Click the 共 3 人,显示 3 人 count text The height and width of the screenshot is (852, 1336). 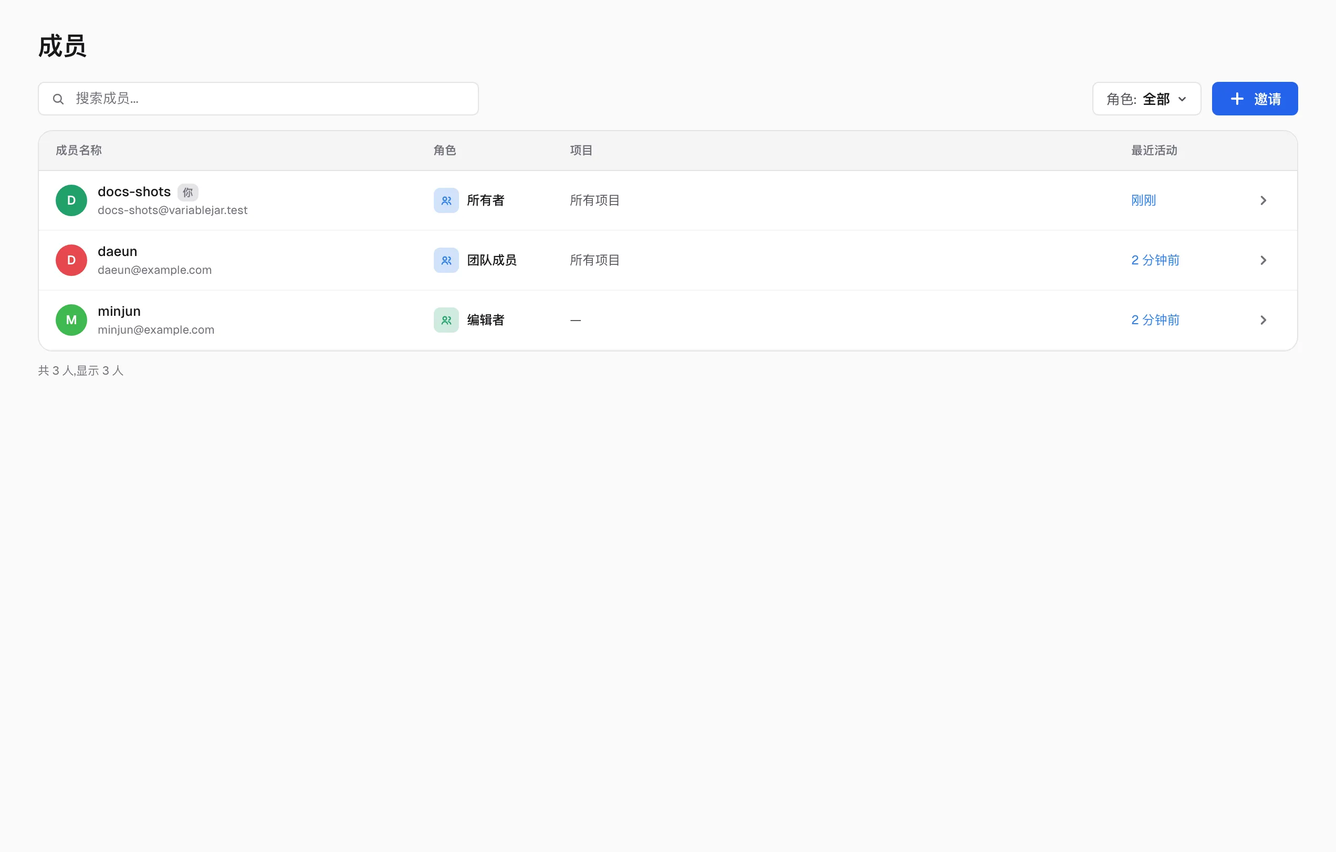point(81,370)
